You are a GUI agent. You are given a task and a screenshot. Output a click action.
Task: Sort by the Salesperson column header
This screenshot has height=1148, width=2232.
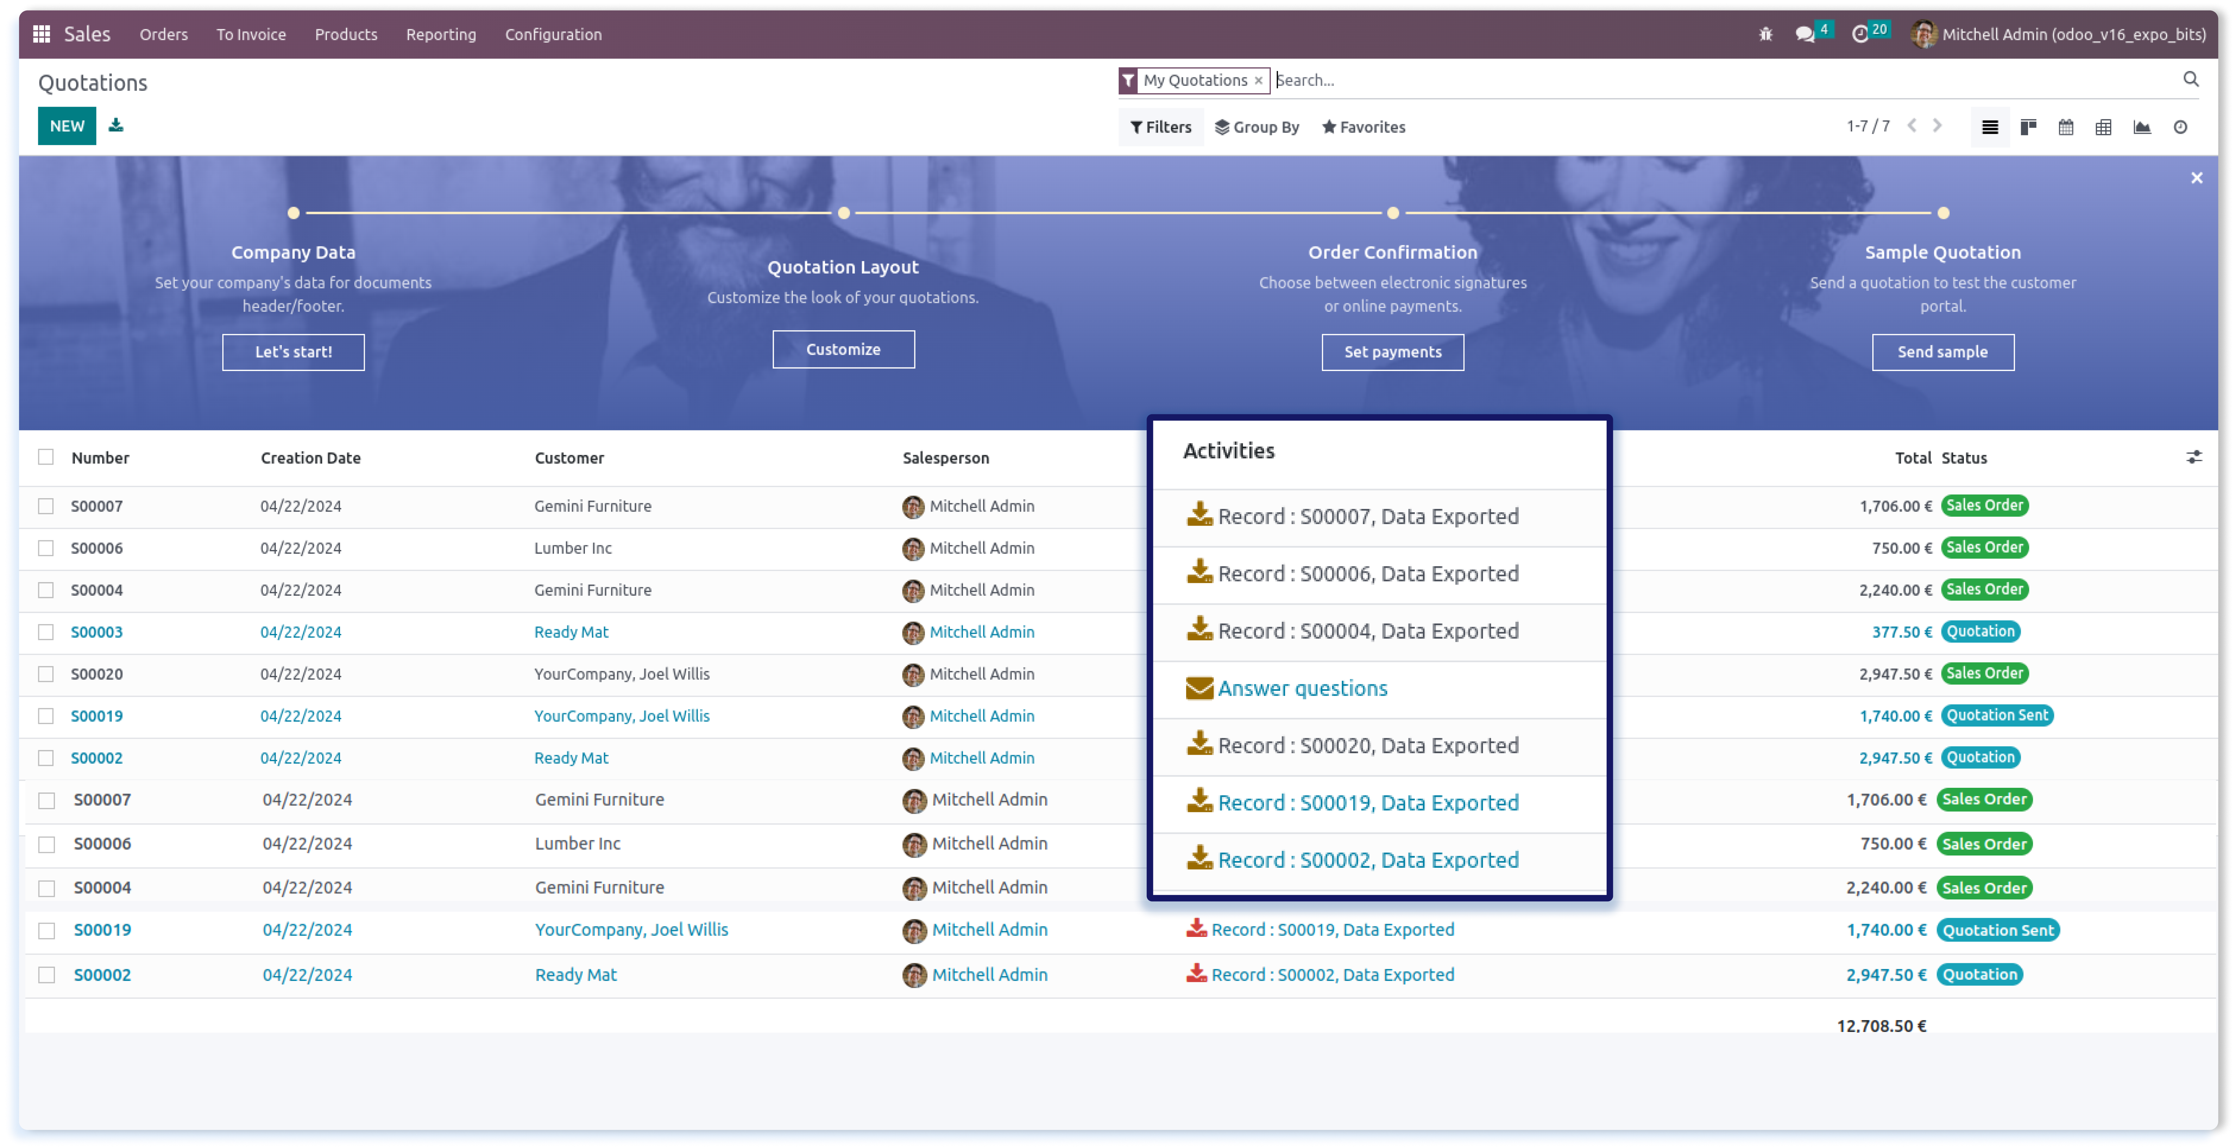[945, 458]
